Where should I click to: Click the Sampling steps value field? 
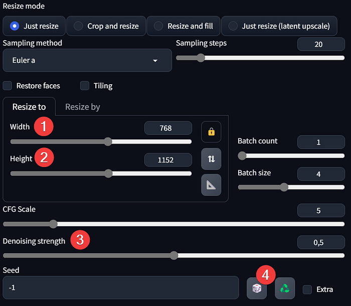(321, 44)
